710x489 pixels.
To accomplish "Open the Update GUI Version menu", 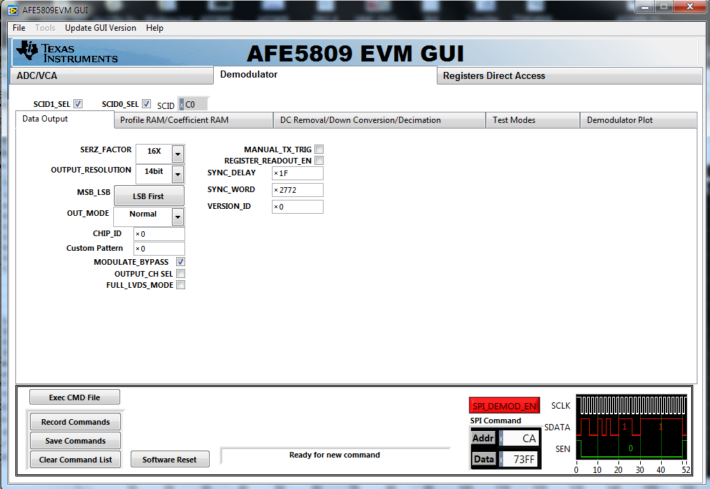I will [x=101, y=28].
